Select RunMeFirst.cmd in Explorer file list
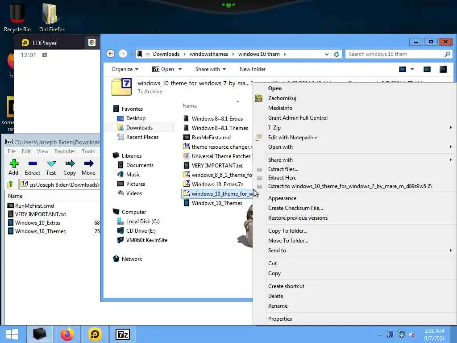Screen dimensions: 457x343 tap(211, 138)
